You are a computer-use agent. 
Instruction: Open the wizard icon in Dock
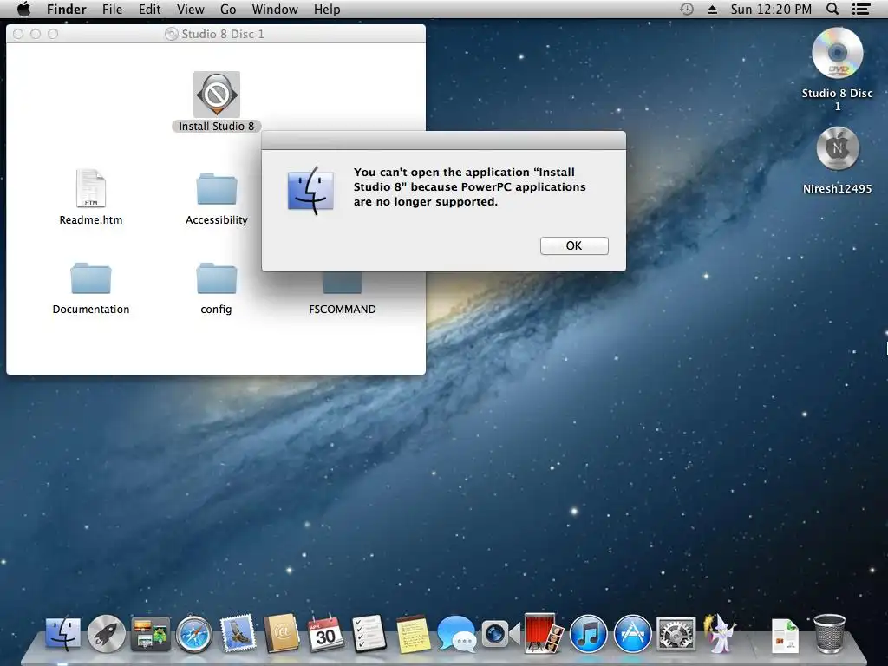(719, 633)
